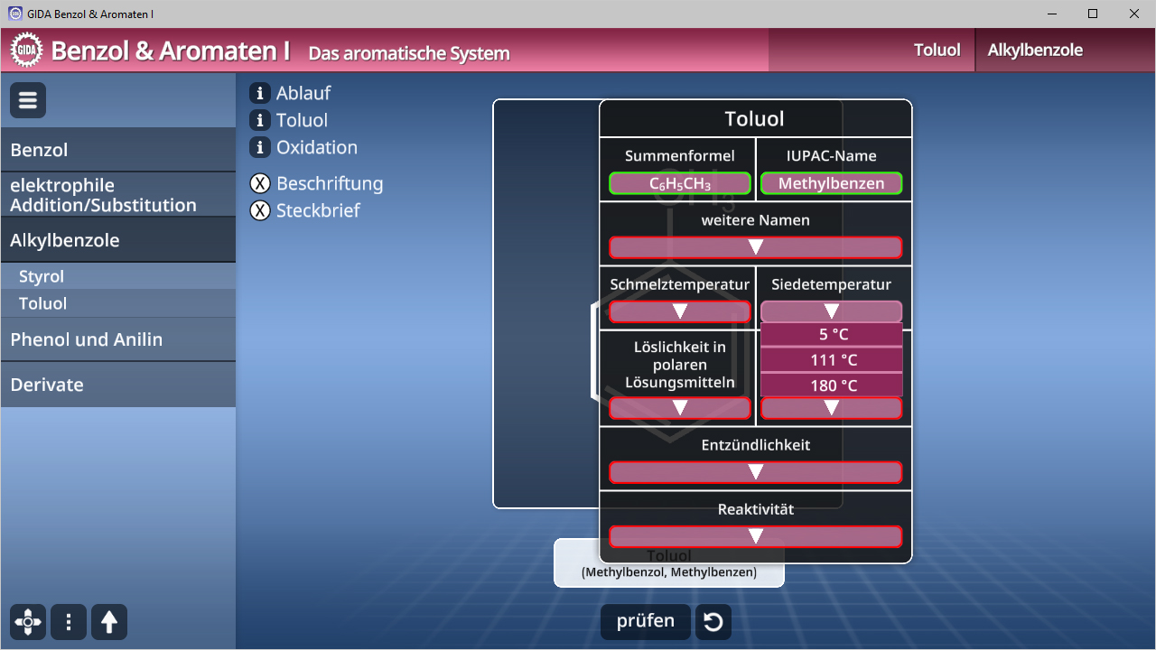The height and width of the screenshot is (650, 1156).
Task: Select 111 °C from the Siedetemperatur list
Action: point(831,360)
